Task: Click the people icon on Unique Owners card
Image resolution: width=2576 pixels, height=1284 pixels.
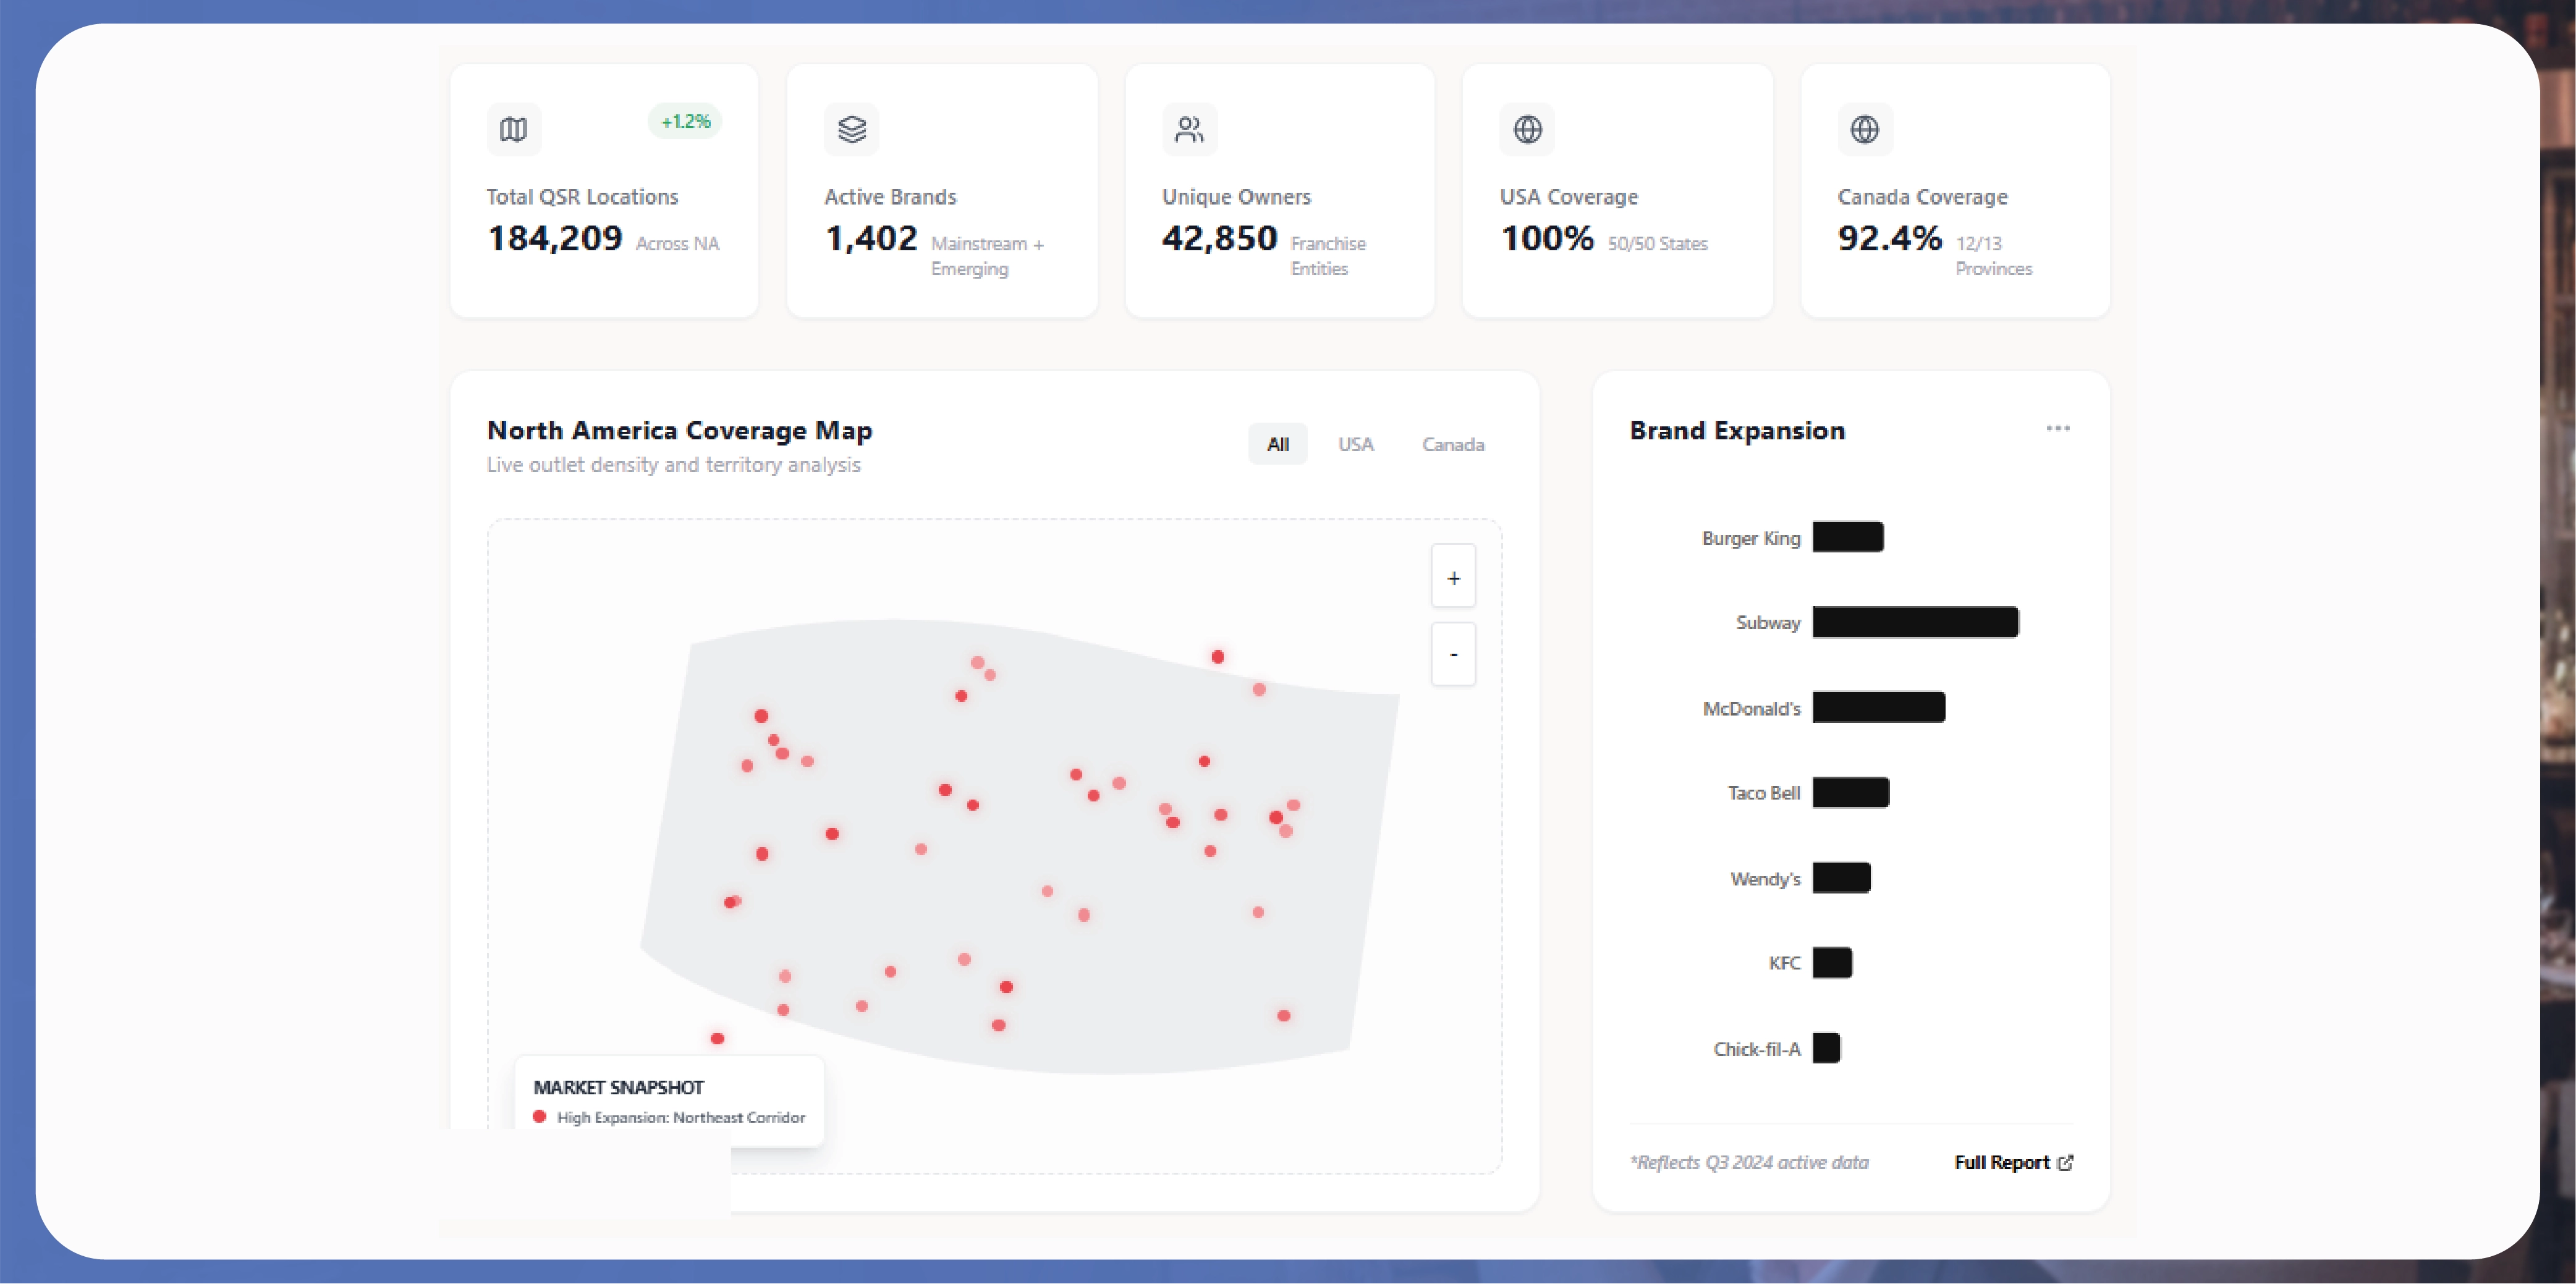Action: point(1190,129)
